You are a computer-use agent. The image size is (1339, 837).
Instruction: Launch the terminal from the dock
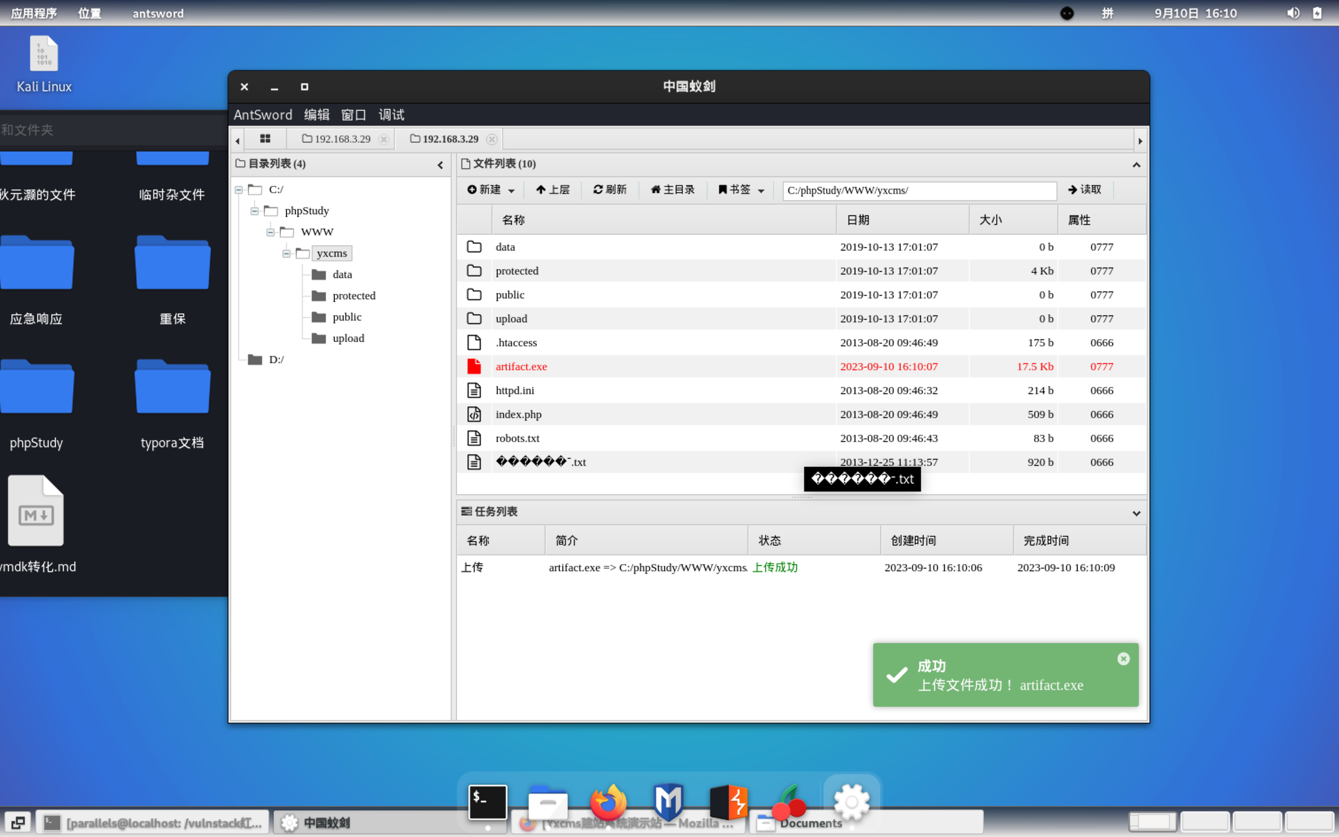point(488,802)
